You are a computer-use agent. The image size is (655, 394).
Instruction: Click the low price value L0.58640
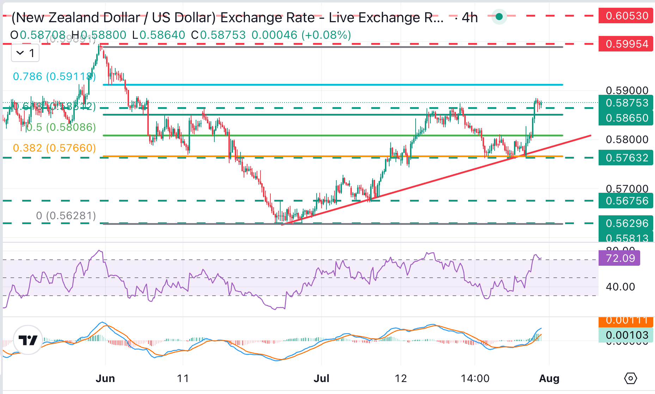159,35
